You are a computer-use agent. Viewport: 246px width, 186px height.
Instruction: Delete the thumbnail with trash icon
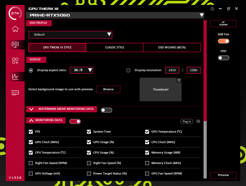[x=179, y=80]
